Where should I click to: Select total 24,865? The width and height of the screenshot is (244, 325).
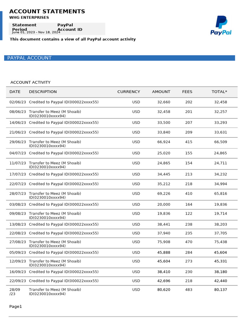(220, 153)
